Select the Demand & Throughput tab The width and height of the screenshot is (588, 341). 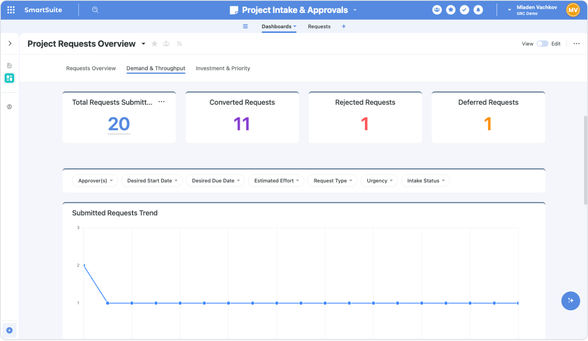pyautogui.click(x=156, y=69)
